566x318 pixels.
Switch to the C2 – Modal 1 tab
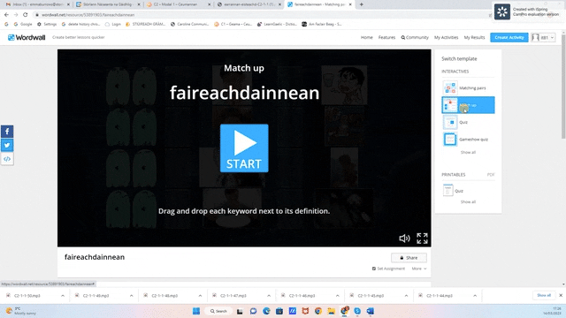[x=178, y=4]
